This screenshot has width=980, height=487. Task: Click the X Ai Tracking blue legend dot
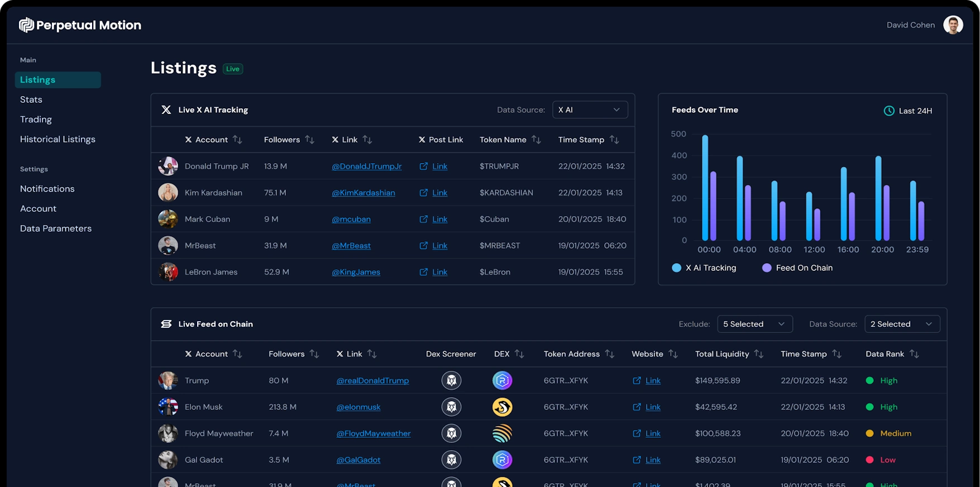676,268
